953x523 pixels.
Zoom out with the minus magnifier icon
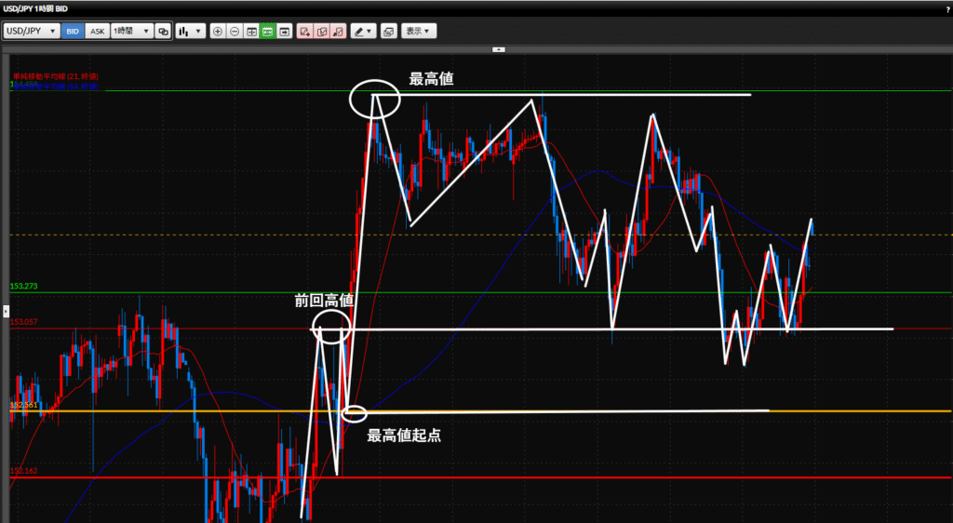(x=235, y=31)
